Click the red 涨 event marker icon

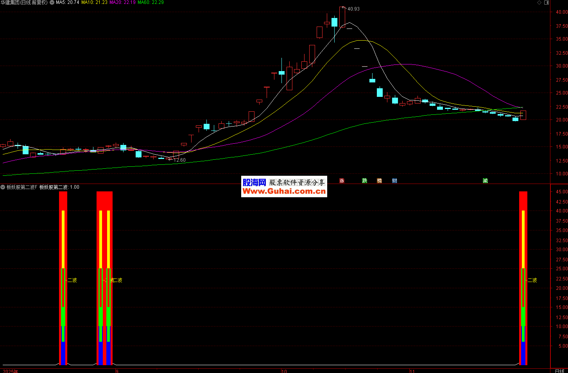342,180
